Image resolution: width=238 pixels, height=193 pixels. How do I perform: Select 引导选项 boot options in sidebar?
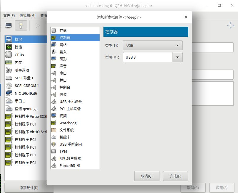26,70
